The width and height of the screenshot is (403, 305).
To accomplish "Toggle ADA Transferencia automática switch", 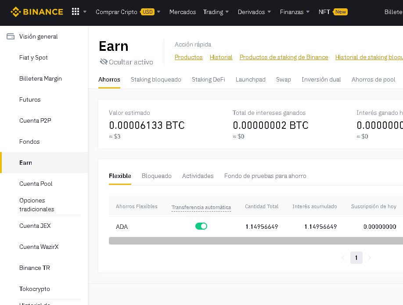I will 201,226.
